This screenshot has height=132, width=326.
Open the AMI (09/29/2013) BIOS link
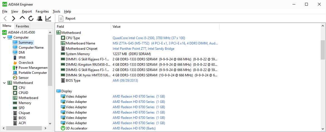click(x=125, y=81)
